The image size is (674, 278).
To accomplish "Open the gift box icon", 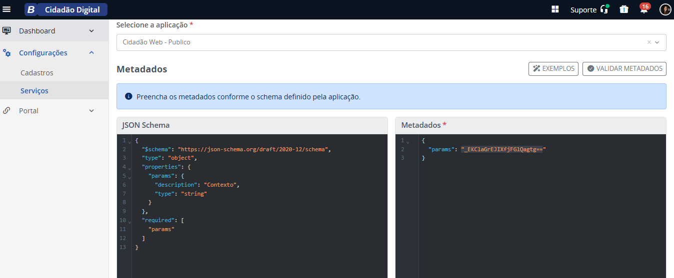I will click(x=624, y=9).
